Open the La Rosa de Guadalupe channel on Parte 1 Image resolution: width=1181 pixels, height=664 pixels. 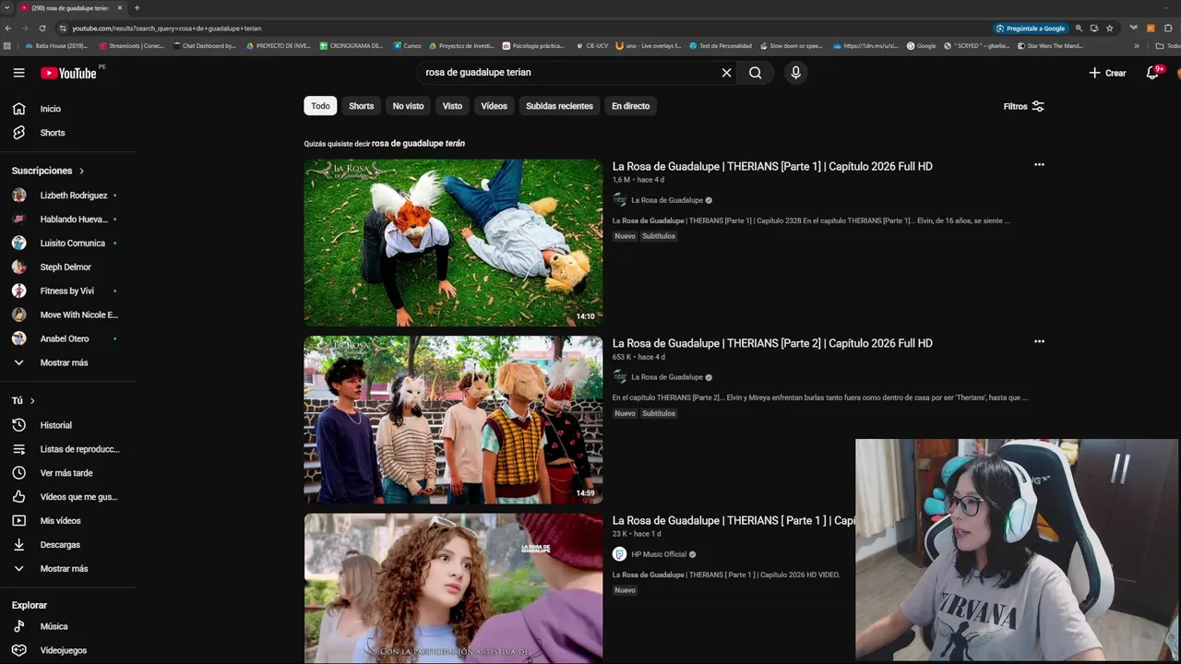coord(666,200)
